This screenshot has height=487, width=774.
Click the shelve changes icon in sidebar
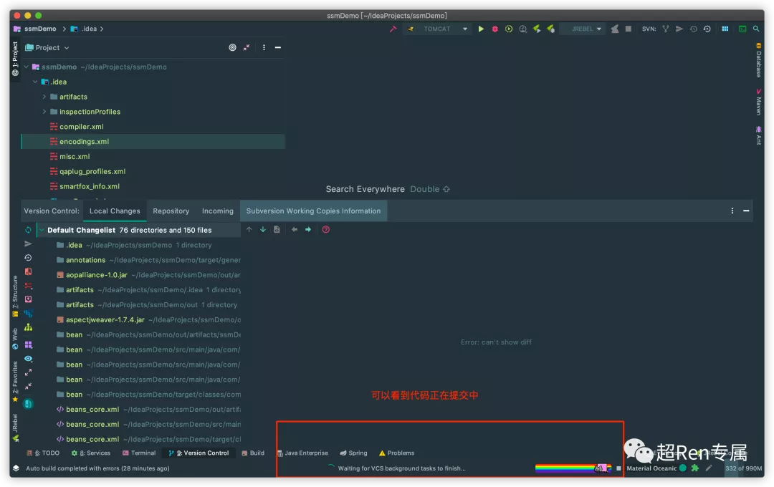[x=28, y=299]
